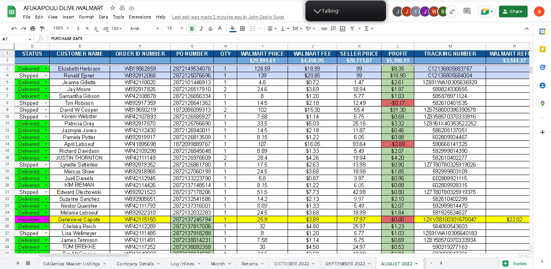Open the text color picker
551x269 pixels.
pyautogui.click(x=220, y=29)
